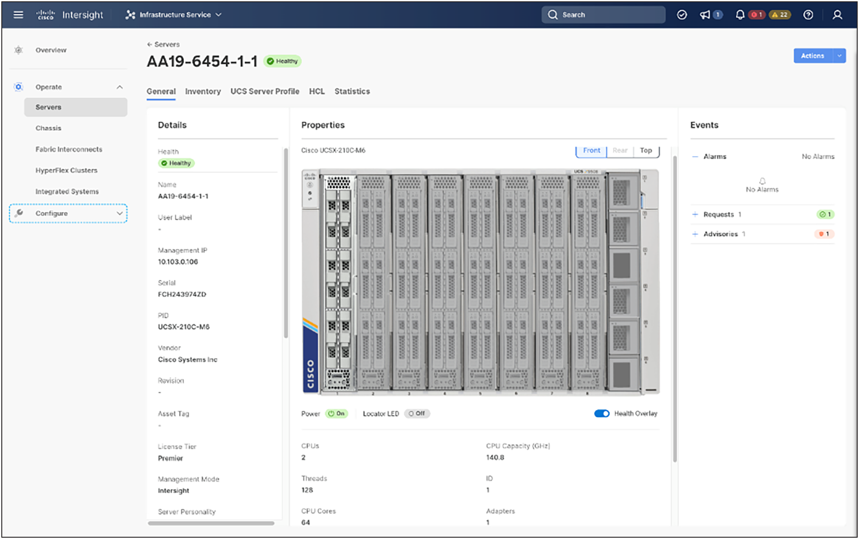Image resolution: width=859 pixels, height=539 pixels.
Task: Toggle the Health Overlay switch
Action: coord(601,413)
